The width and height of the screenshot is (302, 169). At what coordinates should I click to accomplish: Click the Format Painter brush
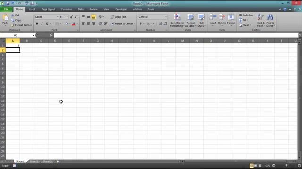tap(13, 25)
